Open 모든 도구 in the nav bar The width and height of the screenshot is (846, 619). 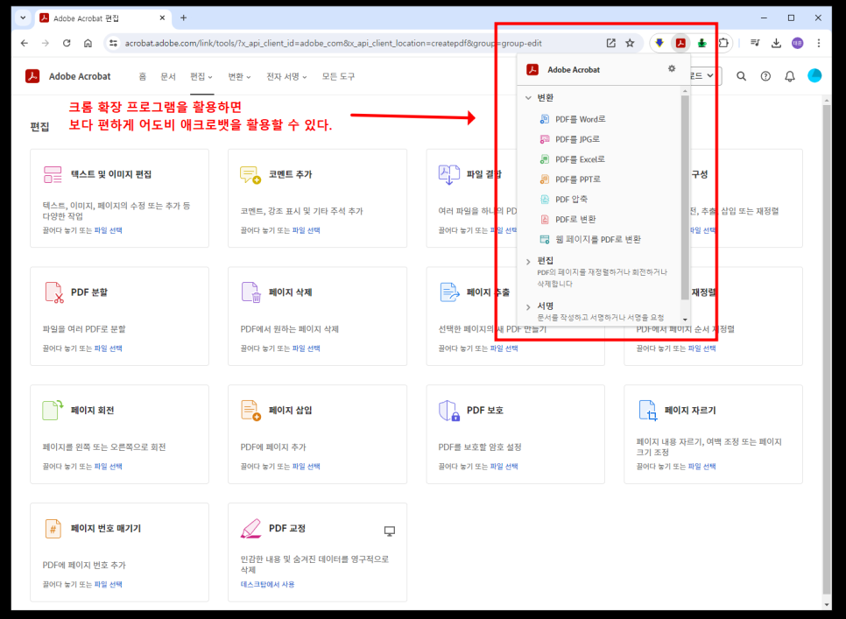[338, 76]
